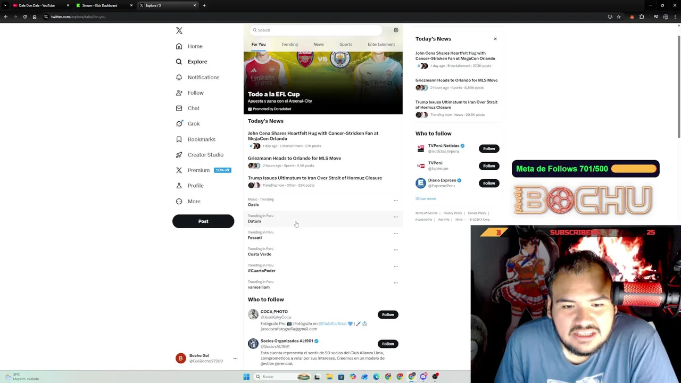Click the page vertical scrollbar

point(679,88)
